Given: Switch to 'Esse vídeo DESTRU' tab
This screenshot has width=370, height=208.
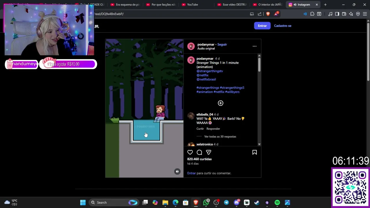Looking at the screenshot, I should click(x=232, y=5).
